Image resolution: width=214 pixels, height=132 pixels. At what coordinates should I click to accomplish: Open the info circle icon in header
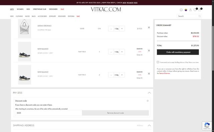coord(181,10)
